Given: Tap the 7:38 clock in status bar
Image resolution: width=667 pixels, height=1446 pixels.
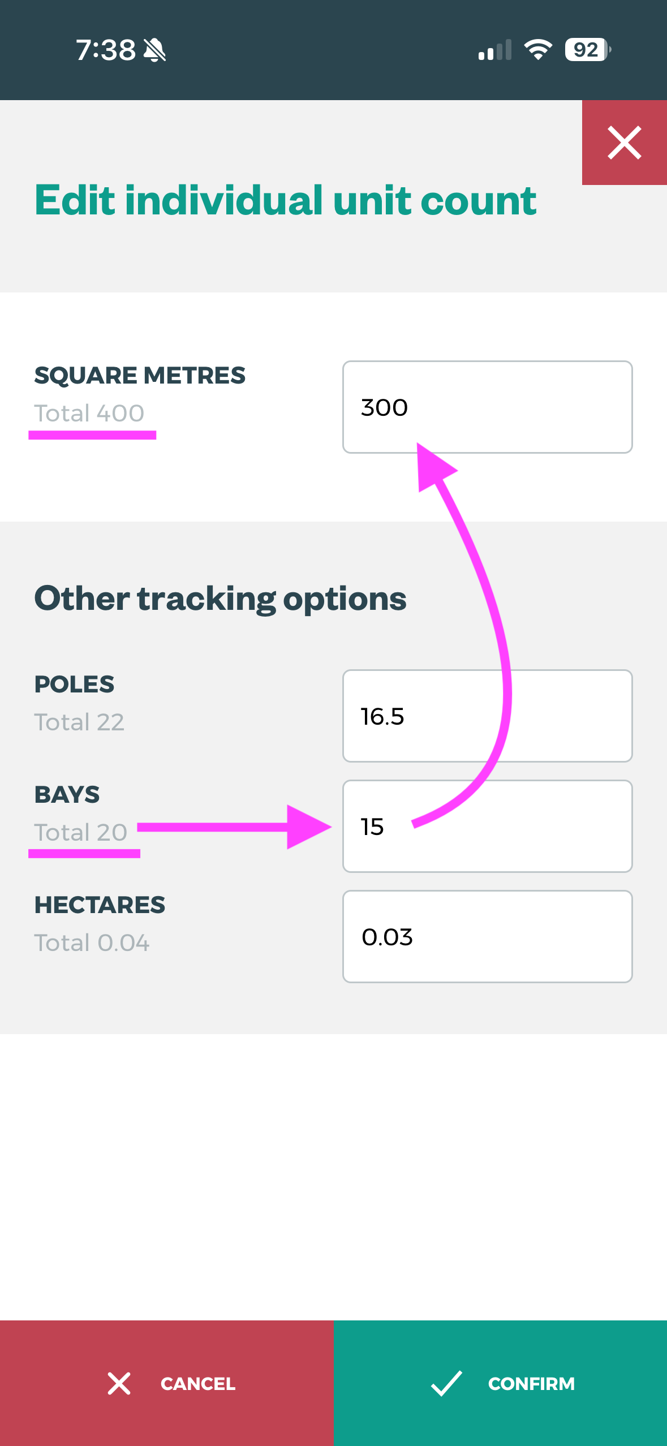Looking at the screenshot, I should (106, 50).
